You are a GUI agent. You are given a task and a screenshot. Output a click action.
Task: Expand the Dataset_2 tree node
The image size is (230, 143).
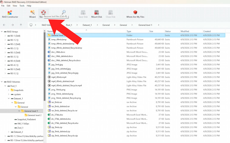[9, 132]
